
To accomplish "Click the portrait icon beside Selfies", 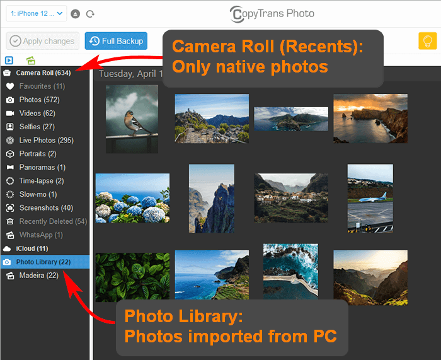I will click(x=10, y=127).
